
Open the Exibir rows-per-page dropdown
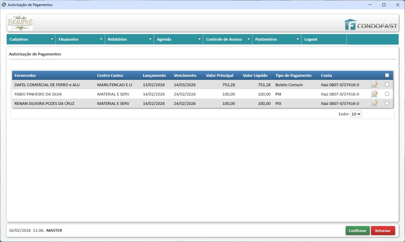coord(356,114)
